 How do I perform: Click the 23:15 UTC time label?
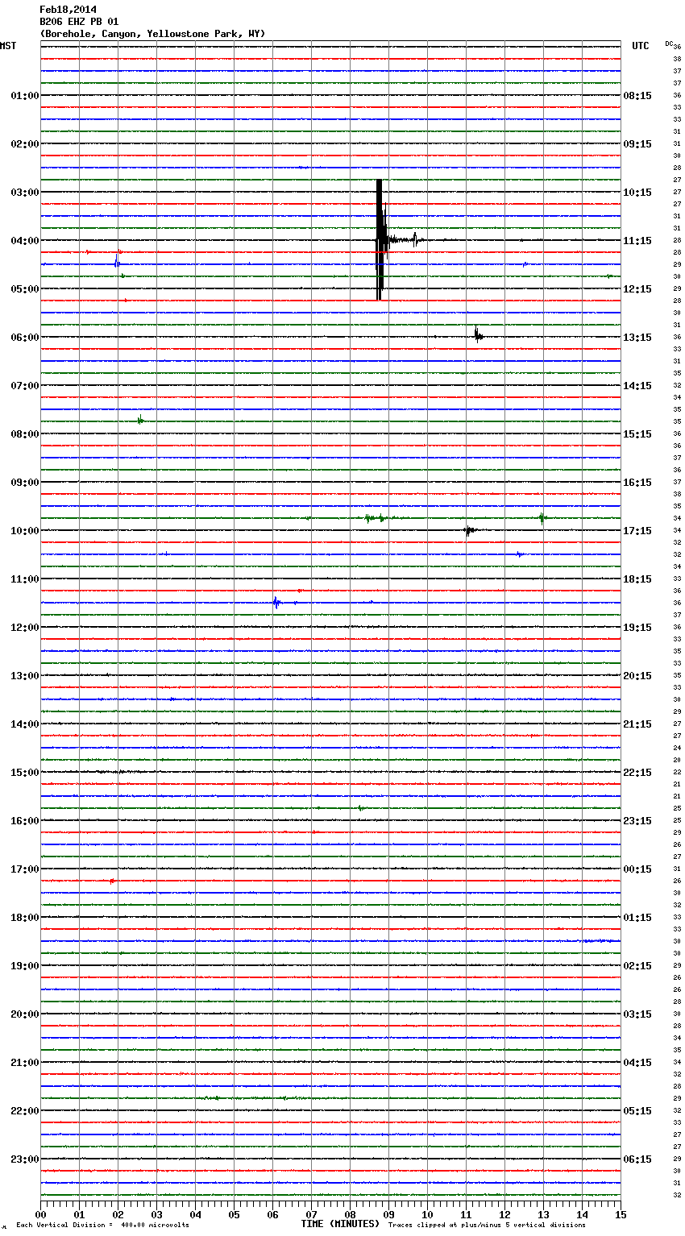[x=637, y=821]
